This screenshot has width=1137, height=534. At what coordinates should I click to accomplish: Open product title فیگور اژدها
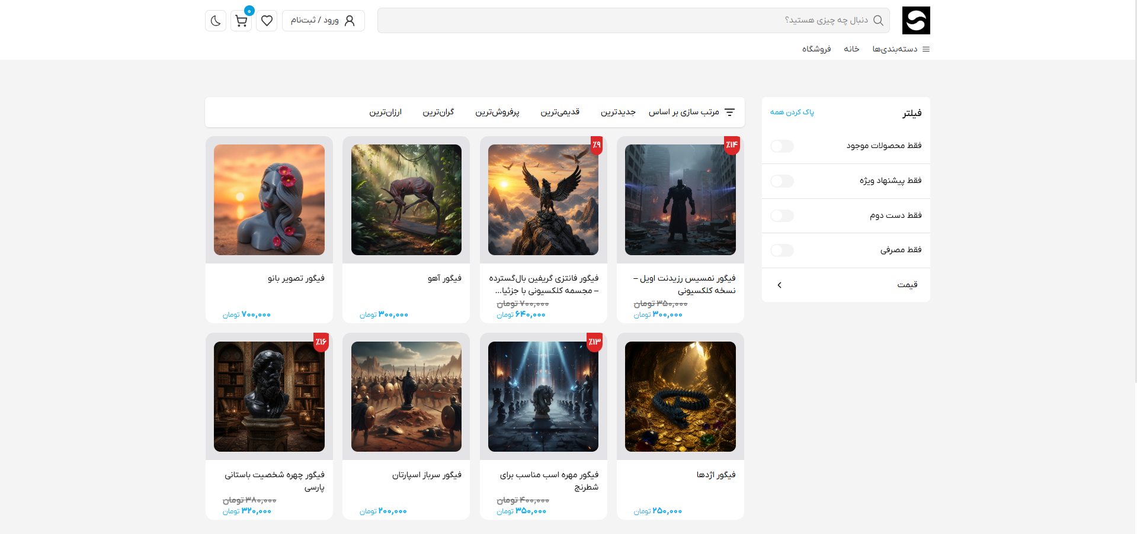(716, 475)
